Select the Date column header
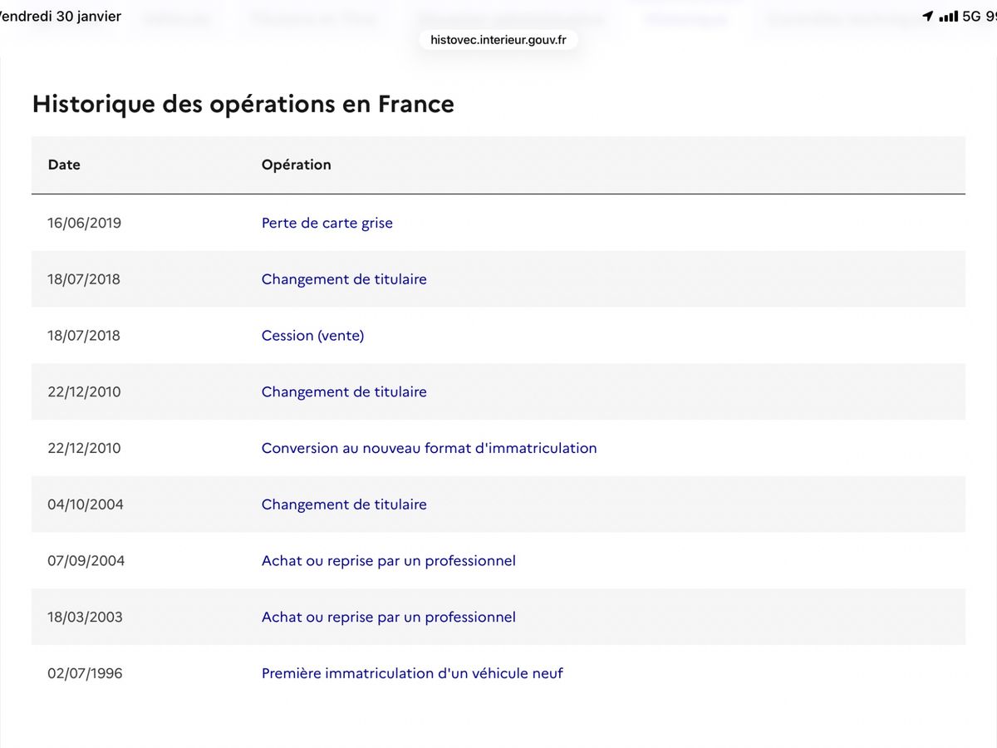Screen dimensions: 997x748 (x=64, y=165)
